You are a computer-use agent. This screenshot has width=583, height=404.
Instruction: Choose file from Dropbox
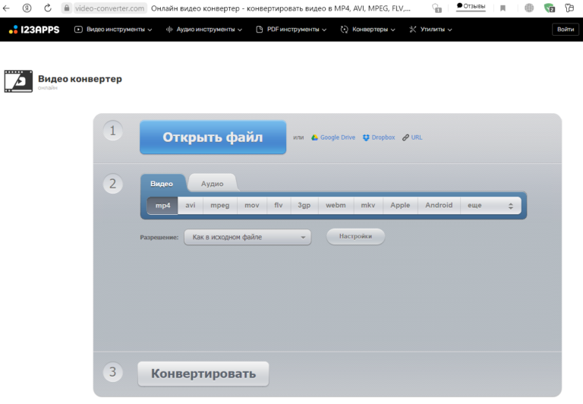[379, 137]
